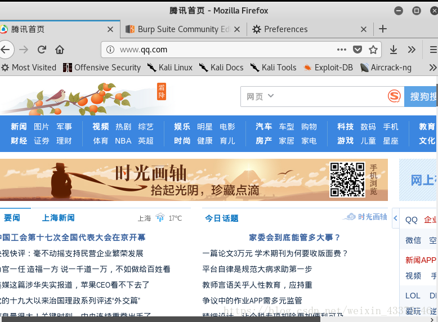Show more toolbar tools chevron

(412, 50)
